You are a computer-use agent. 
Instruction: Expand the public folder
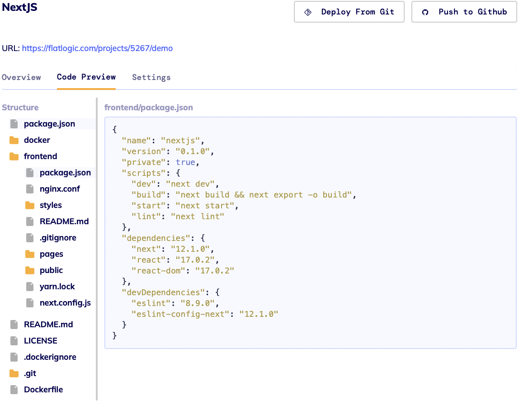pos(51,270)
